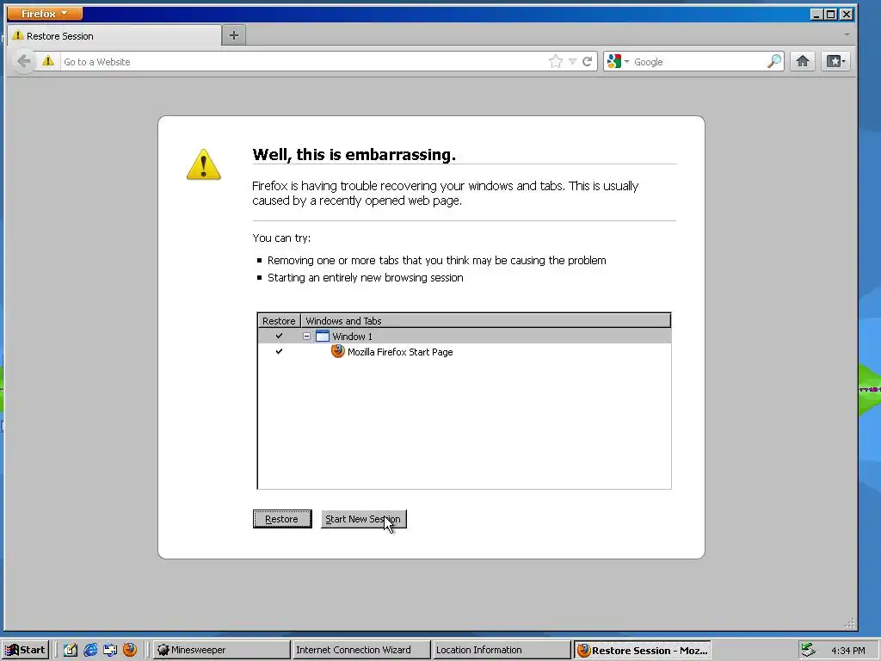Uncheck restore for Mozilla Firefox Start Page
Image resolution: width=881 pixels, height=661 pixels.
coord(279,351)
